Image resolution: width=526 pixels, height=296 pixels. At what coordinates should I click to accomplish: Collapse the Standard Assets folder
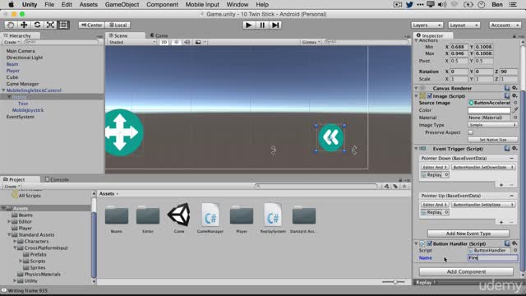pos(9,235)
